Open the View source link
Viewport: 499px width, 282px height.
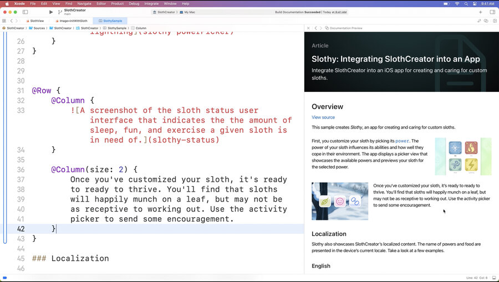[x=323, y=117]
